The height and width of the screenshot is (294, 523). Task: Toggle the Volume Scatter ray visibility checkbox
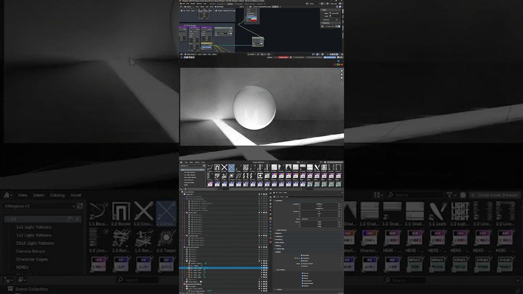pyautogui.click(x=303, y=283)
